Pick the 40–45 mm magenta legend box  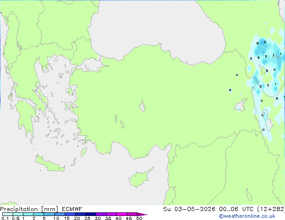pos(122,214)
